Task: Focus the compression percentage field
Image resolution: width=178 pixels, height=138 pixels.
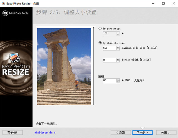Action: click(x=109, y=81)
